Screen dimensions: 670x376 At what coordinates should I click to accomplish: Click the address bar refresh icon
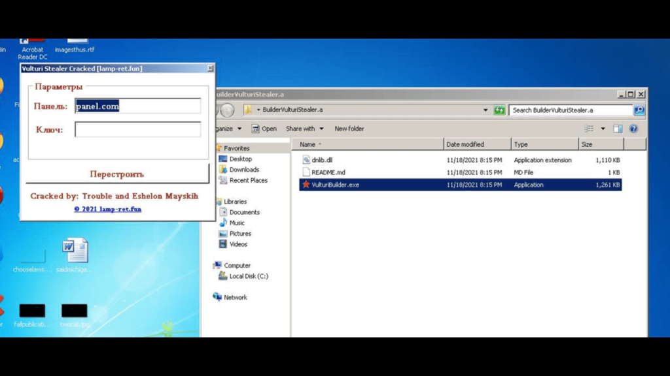point(499,110)
